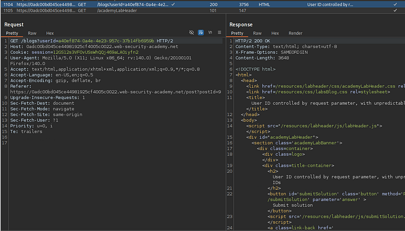This screenshot has height=231, width=405.
Task: Click the userId value a40ef874-0a4e-4e23... in request line
Action: [x=106, y=41]
